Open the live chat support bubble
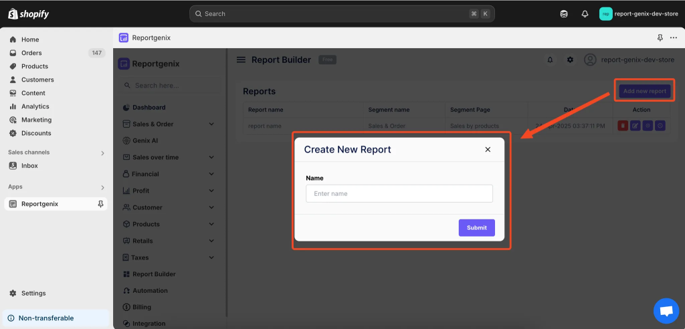The height and width of the screenshot is (329, 685). (x=666, y=311)
